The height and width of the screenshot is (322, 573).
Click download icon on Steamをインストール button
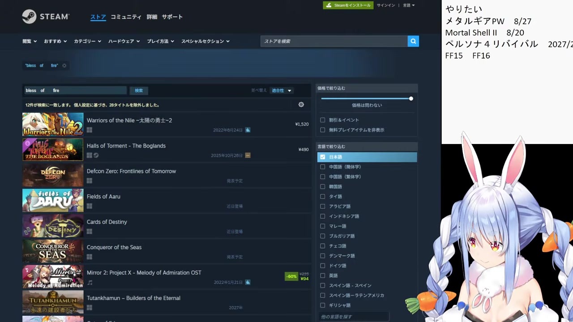pos(329,5)
